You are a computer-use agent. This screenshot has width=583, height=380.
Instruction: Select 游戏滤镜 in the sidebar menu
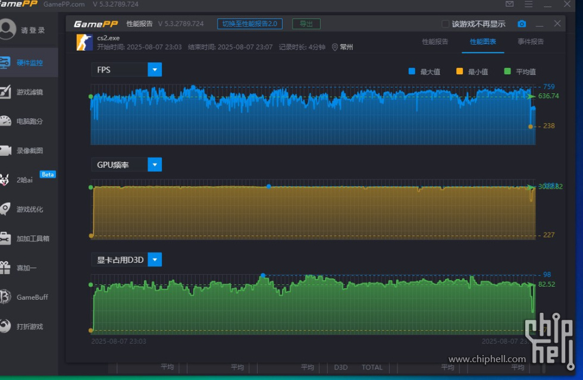(29, 92)
